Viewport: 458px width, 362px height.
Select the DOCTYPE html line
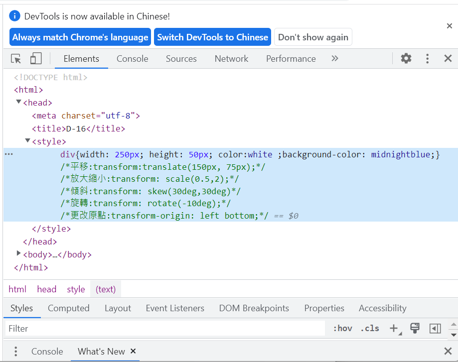(50, 77)
